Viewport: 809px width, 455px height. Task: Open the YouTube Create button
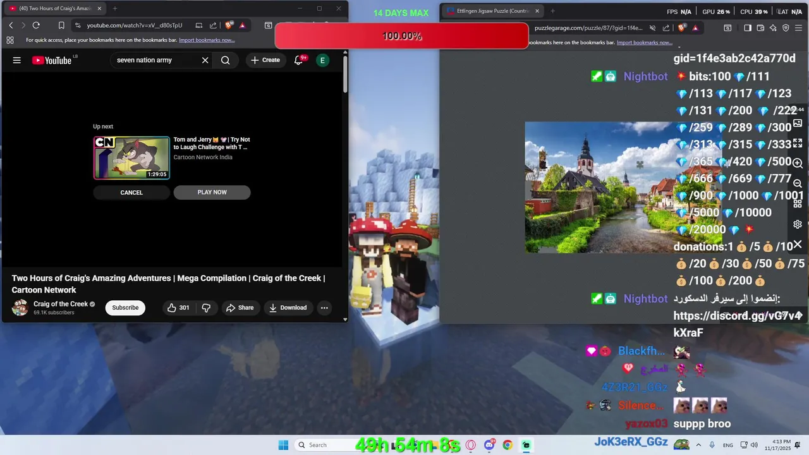[265, 60]
